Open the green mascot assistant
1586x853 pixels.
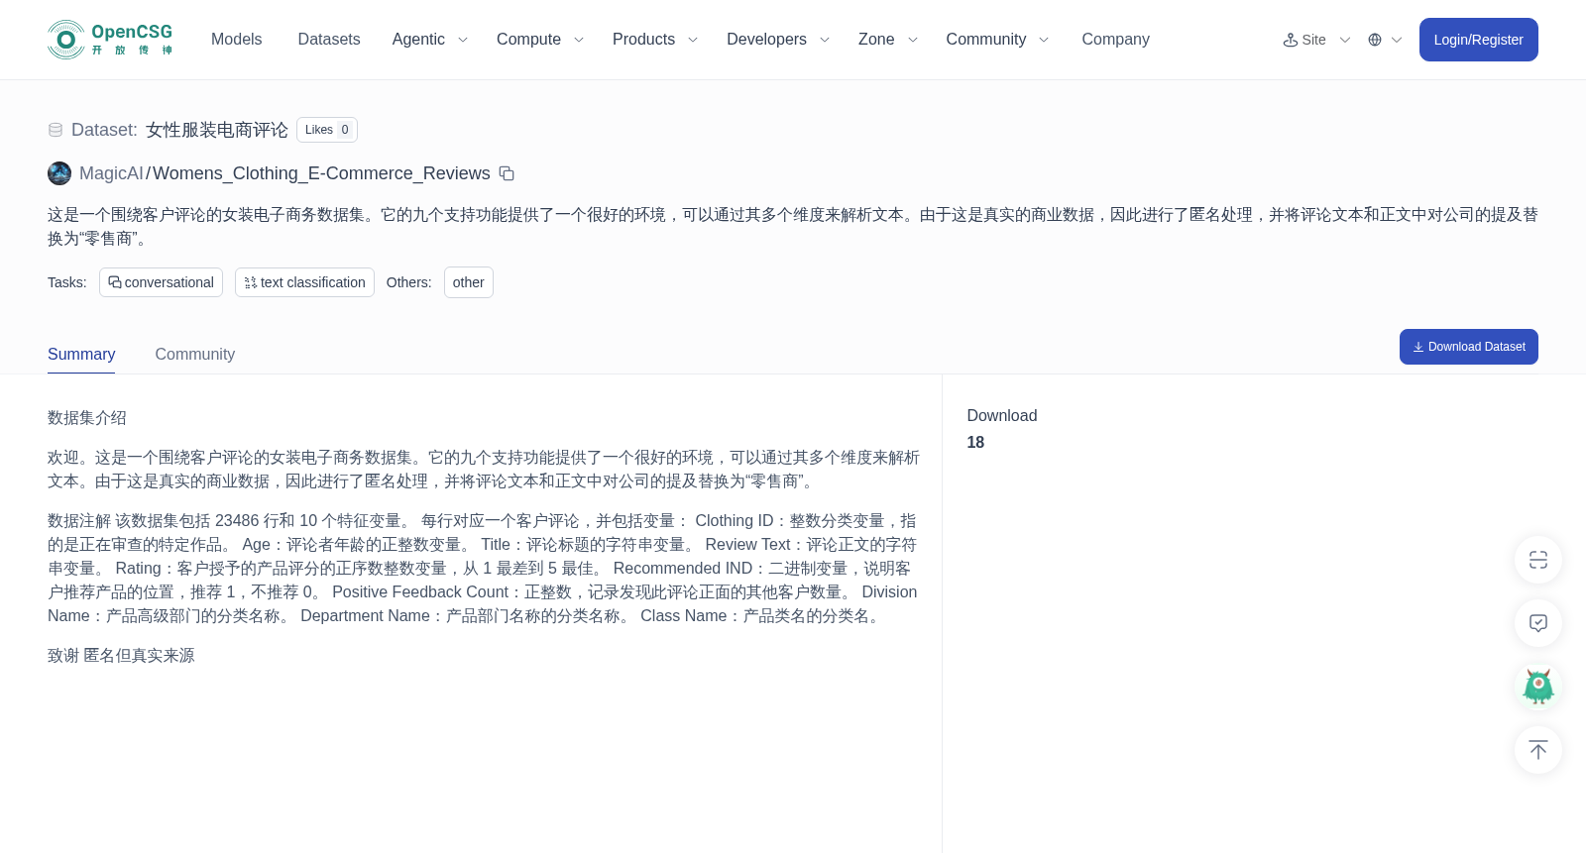click(x=1538, y=687)
